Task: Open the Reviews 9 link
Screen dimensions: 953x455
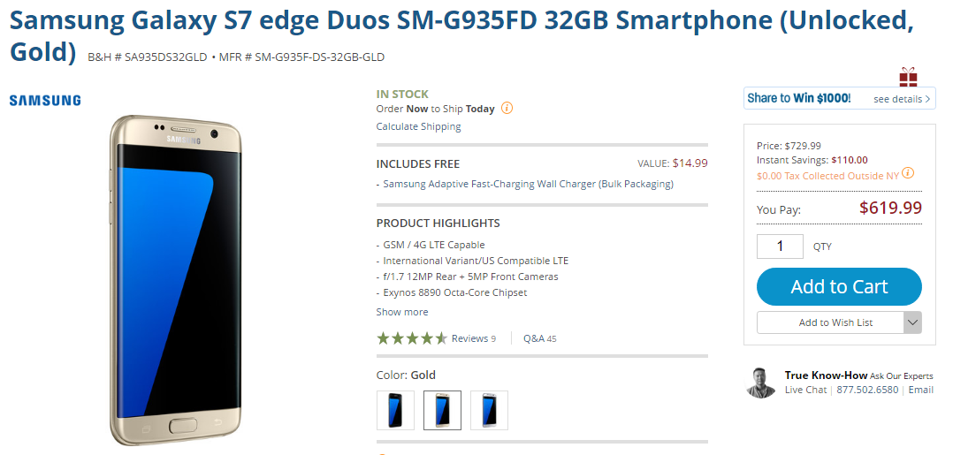Action: [x=473, y=338]
